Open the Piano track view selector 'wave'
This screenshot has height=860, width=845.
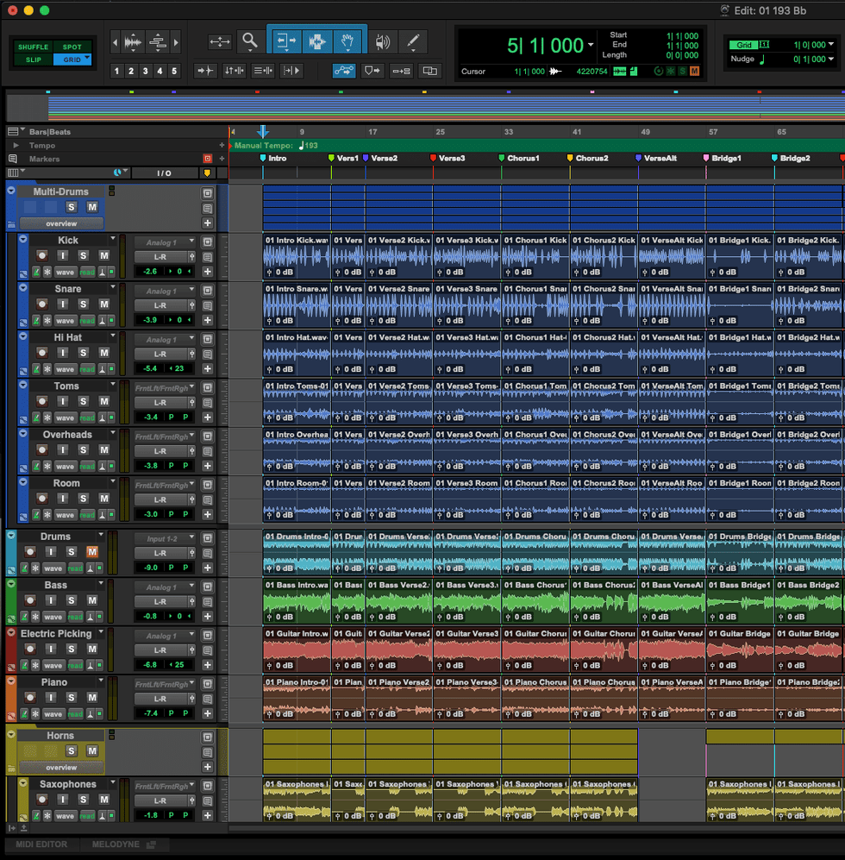[x=53, y=714]
